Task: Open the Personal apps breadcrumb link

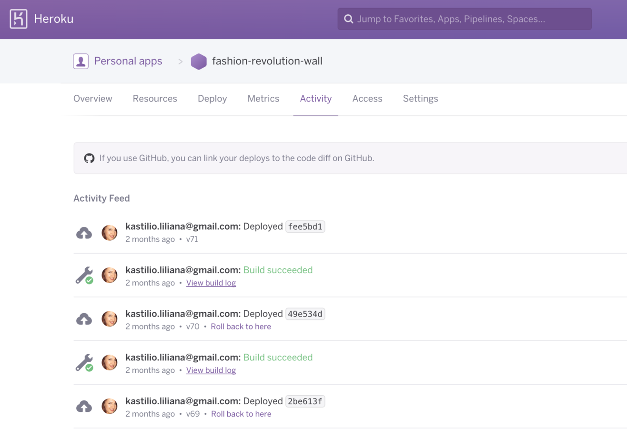Action: pyautogui.click(x=128, y=61)
